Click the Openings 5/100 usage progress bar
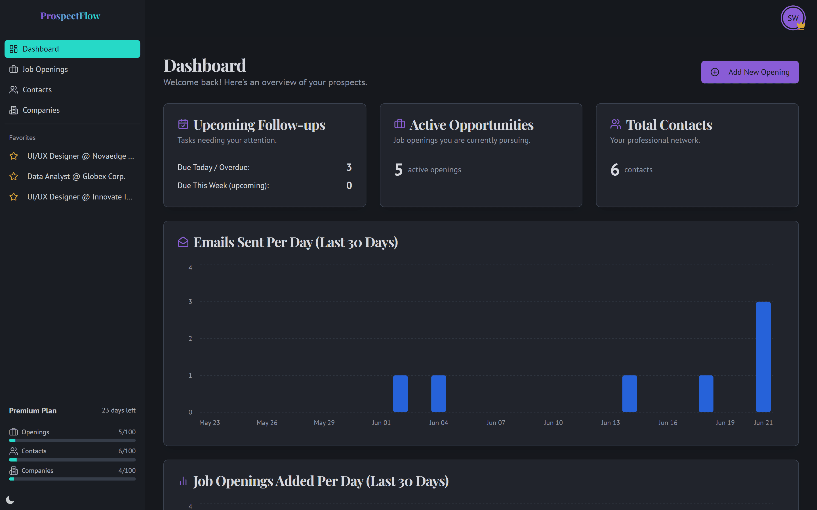The width and height of the screenshot is (817, 510). point(72,441)
